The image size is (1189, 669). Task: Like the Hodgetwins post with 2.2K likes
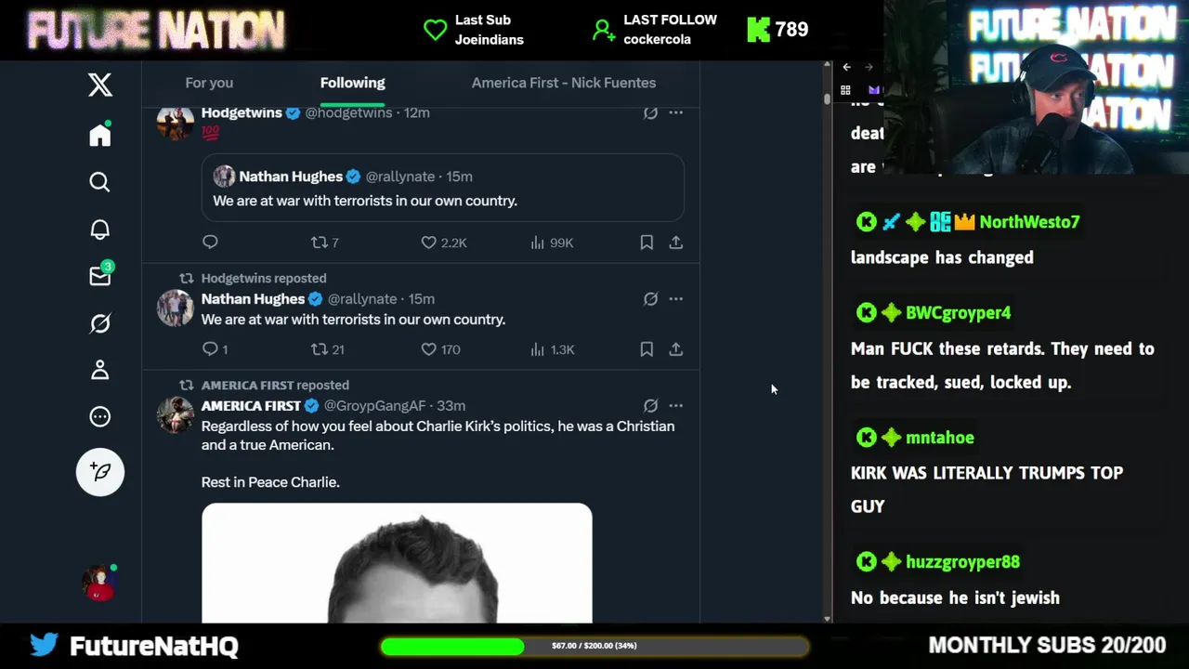(444, 243)
